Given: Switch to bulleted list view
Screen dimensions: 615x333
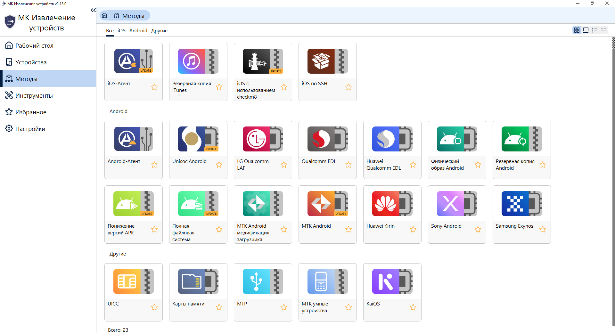Looking at the screenshot, I should pos(595,30).
